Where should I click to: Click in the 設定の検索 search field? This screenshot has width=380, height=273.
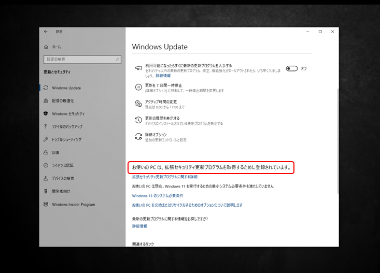pyautogui.click(x=79, y=60)
